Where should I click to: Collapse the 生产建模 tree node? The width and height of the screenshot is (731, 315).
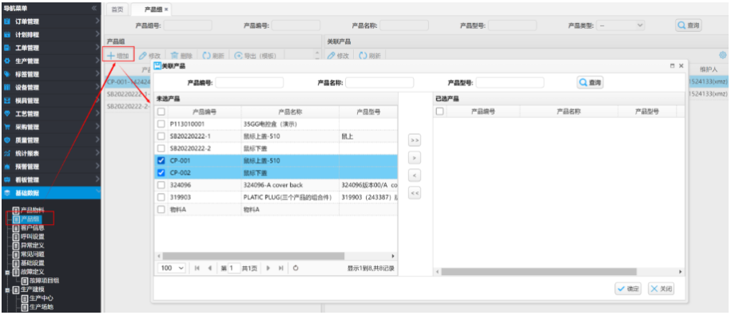7,289
